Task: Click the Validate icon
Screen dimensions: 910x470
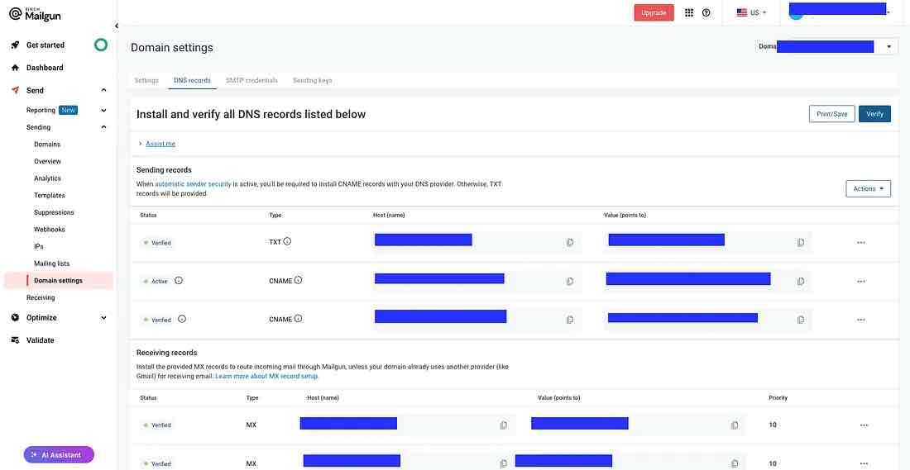Action: [x=16, y=340]
